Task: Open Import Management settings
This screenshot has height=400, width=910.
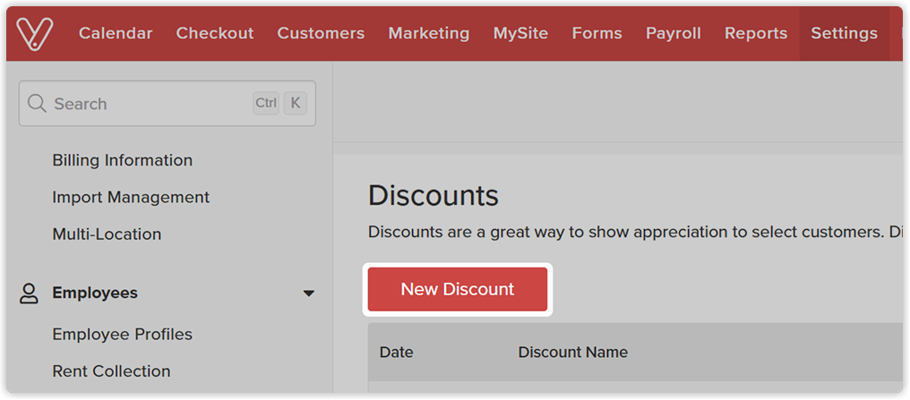Action: coord(131,198)
